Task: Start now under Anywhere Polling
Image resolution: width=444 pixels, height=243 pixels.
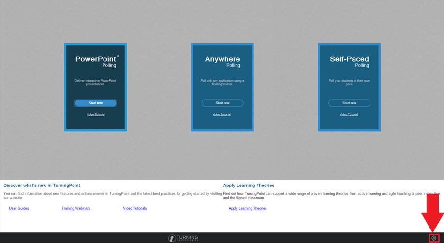Action: click(x=222, y=103)
